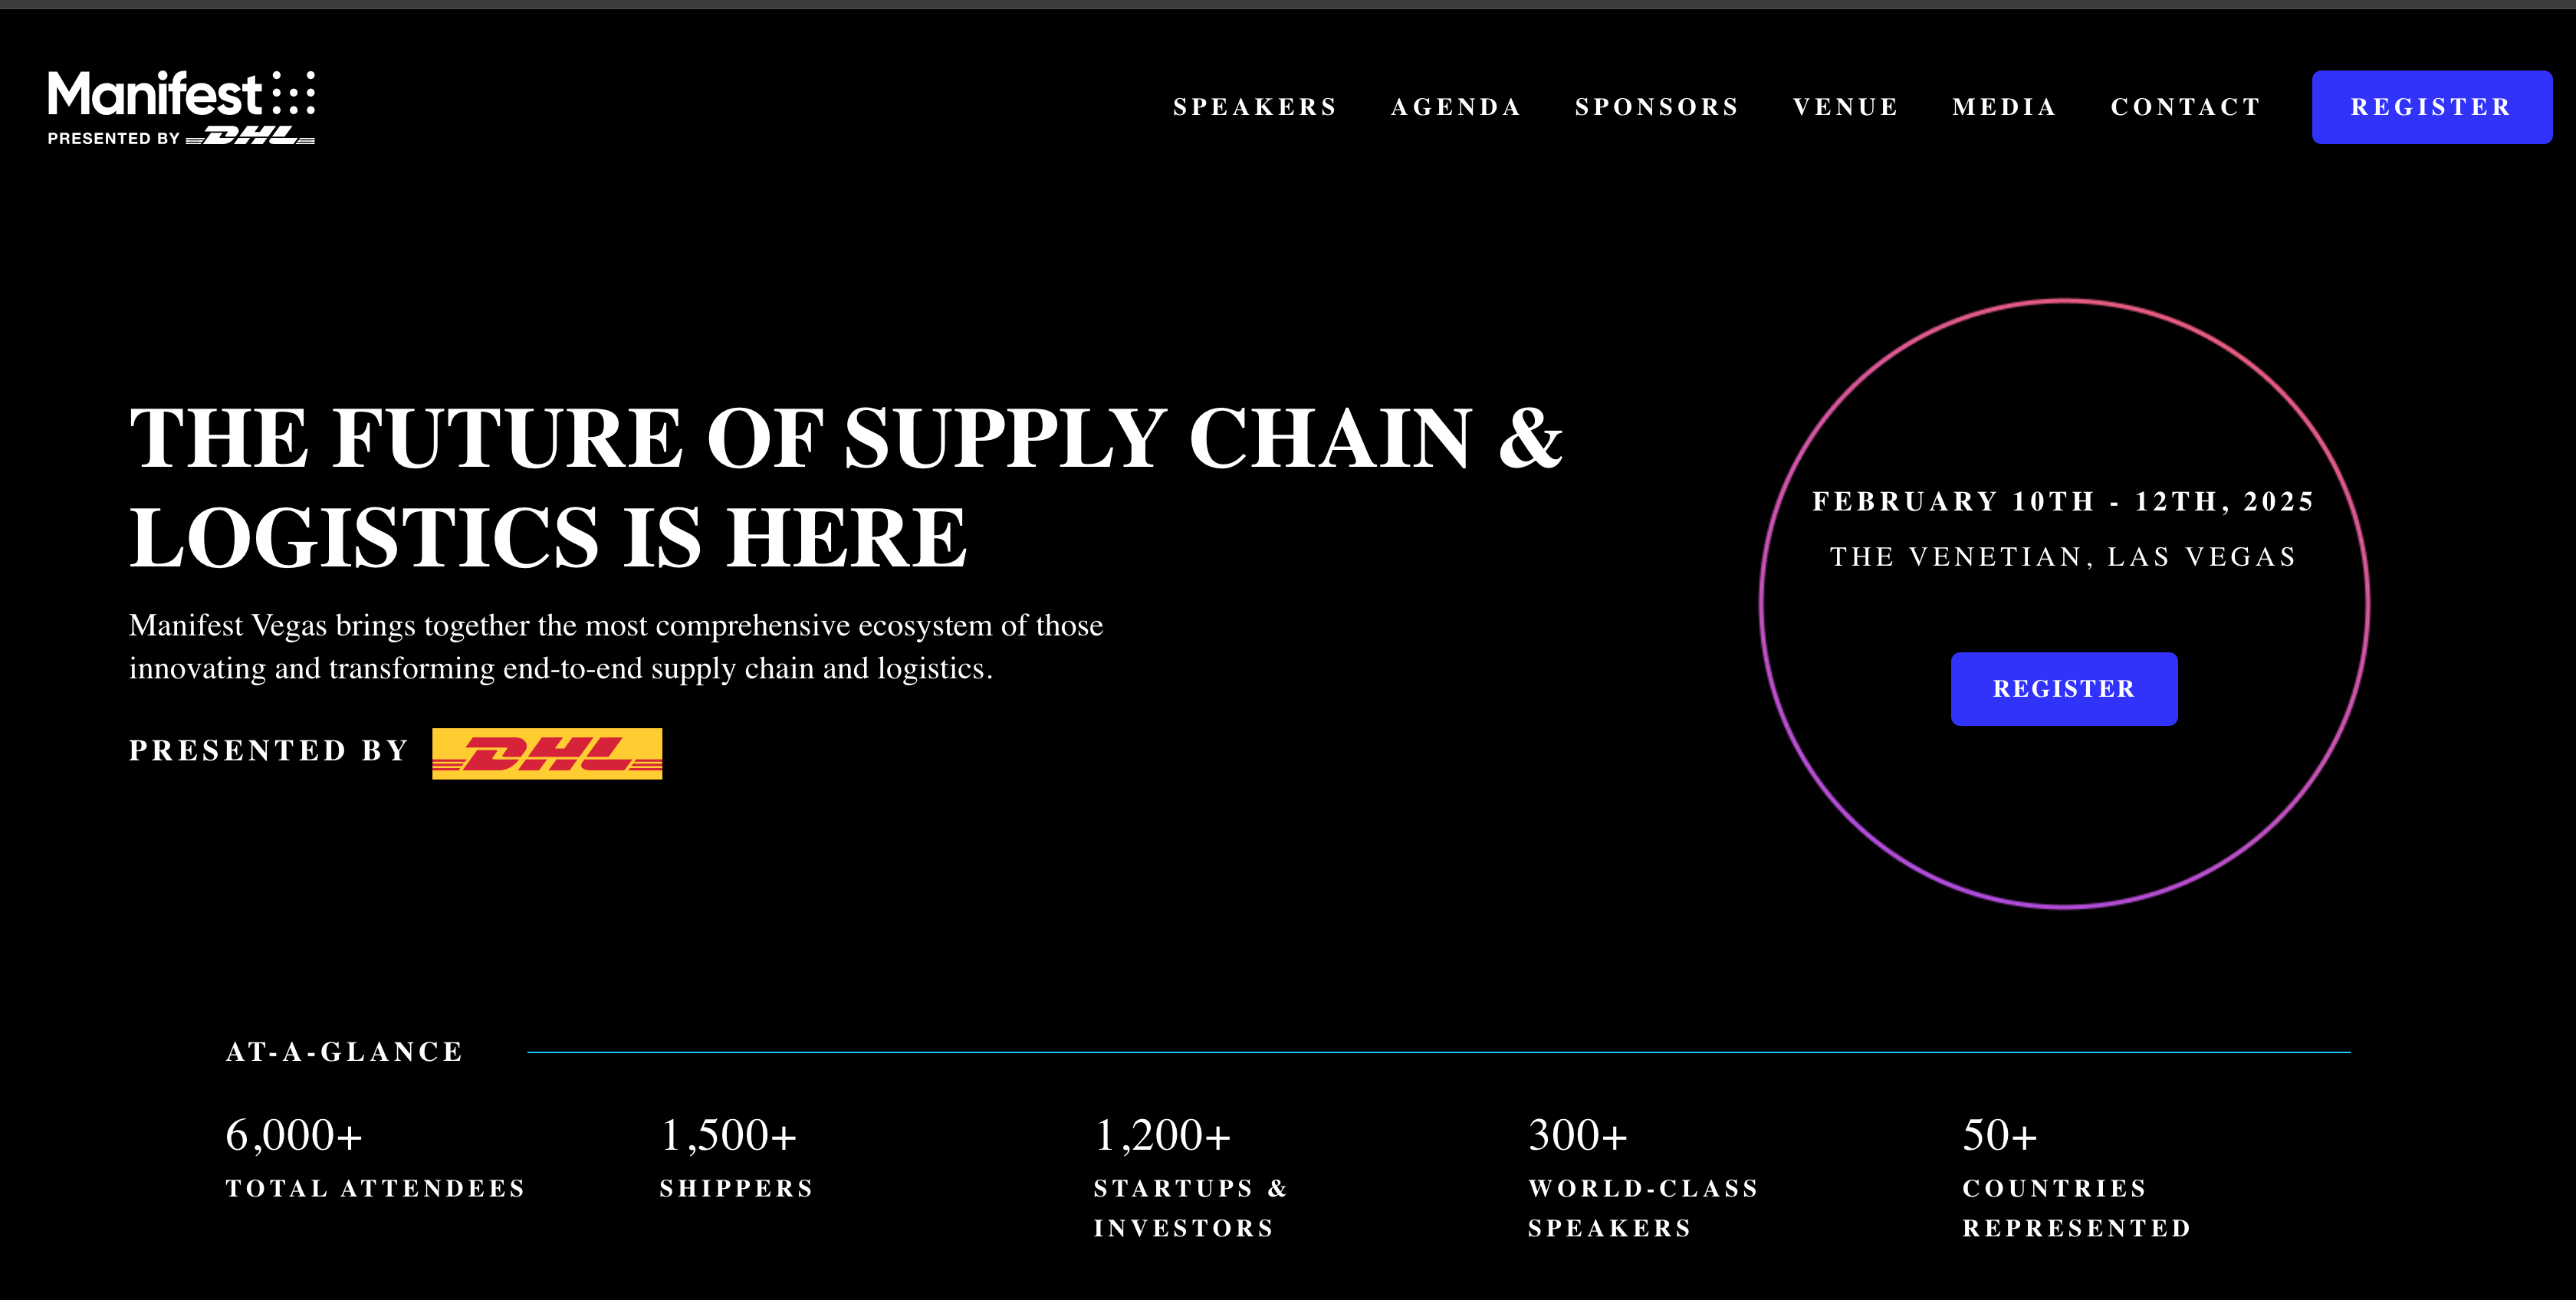Open the Media page

(x=2003, y=107)
